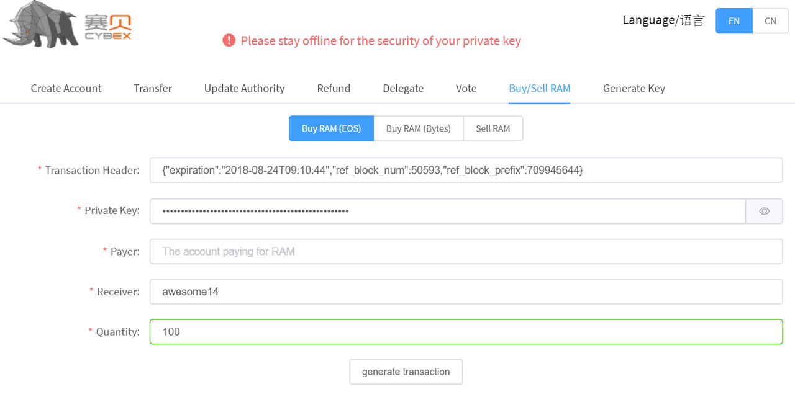This screenshot has height=397, width=795.
Task: Switch to the Refund tab
Action: 334,88
